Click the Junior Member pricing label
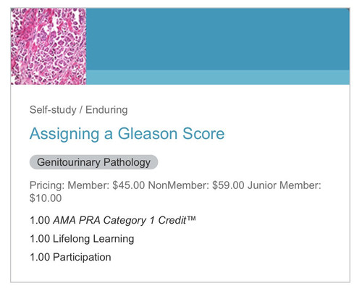362x291 pixels. pyautogui.click(x=285, y=185)
